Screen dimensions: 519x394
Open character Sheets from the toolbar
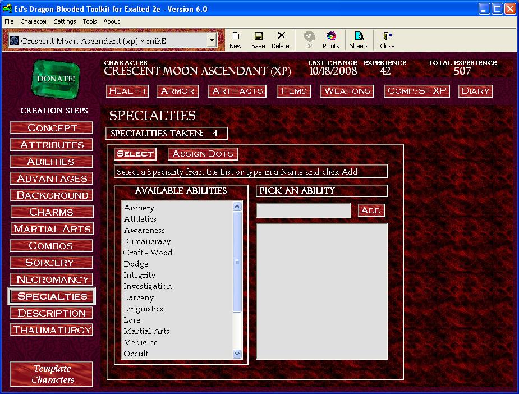(359, 40)
